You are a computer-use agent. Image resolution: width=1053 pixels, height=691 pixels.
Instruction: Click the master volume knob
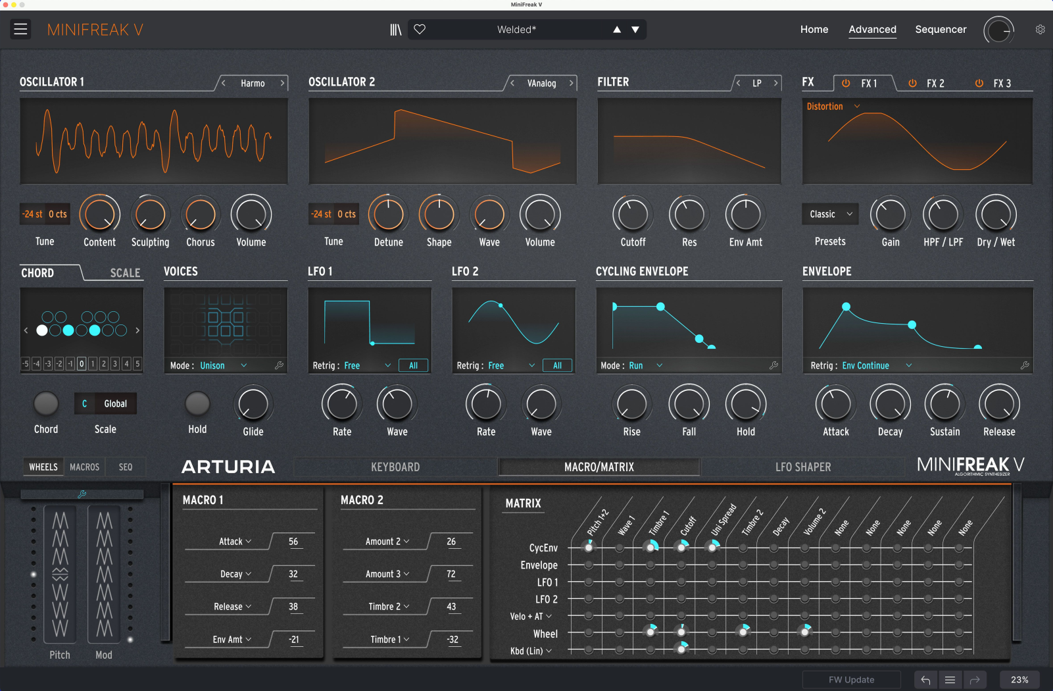(998, 30)
